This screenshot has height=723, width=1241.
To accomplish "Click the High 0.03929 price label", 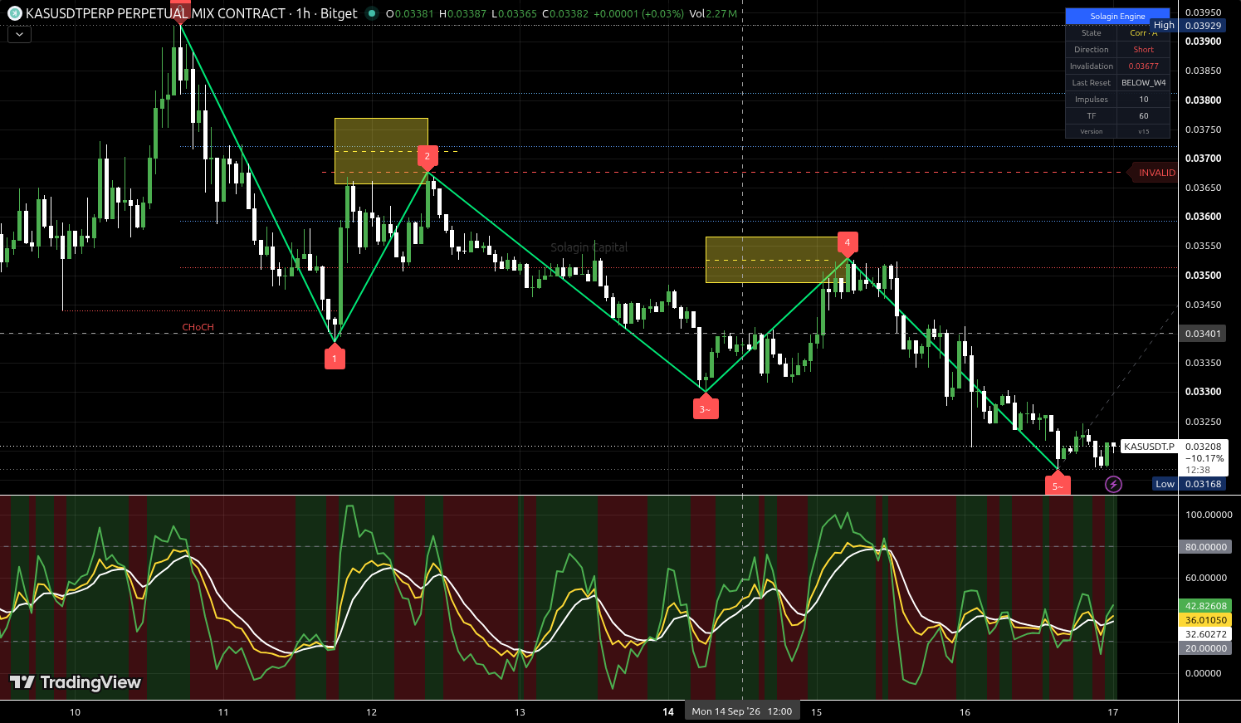I will point(1189,26).
